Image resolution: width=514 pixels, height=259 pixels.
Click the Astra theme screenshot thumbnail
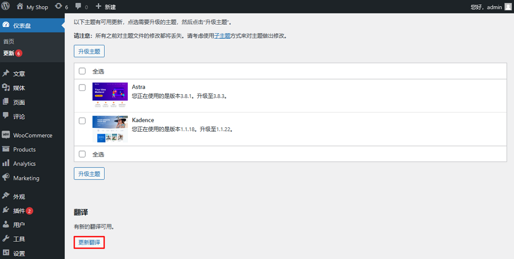pyautogui.click(x=110, y=95)
